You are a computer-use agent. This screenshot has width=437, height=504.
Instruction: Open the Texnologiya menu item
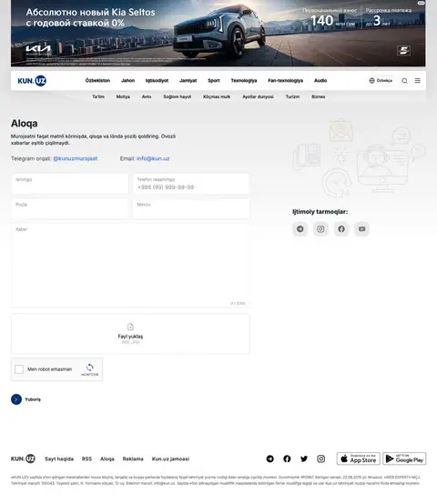(x=244, y=80)
